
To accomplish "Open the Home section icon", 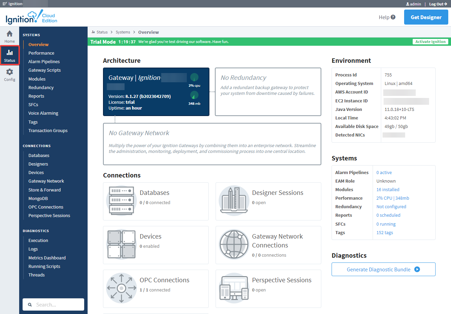I will click(10, 33).
